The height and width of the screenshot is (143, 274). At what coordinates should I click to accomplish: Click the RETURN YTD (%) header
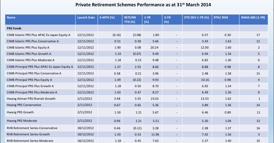coord(132,19)
